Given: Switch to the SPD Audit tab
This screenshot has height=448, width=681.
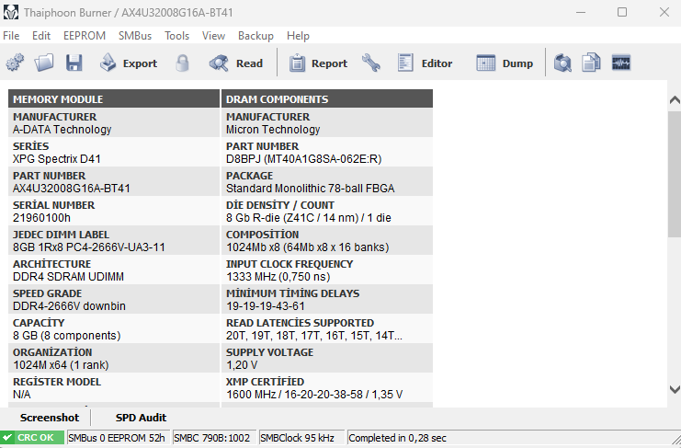Looking at the screenshot, I should (141, 418).
